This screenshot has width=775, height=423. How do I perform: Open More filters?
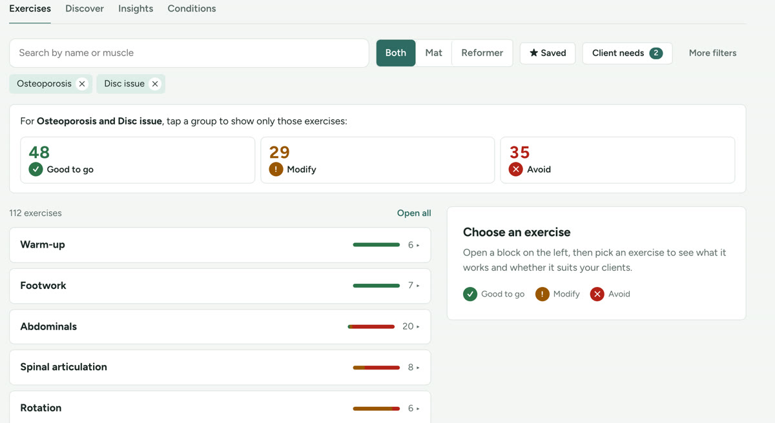712,53
